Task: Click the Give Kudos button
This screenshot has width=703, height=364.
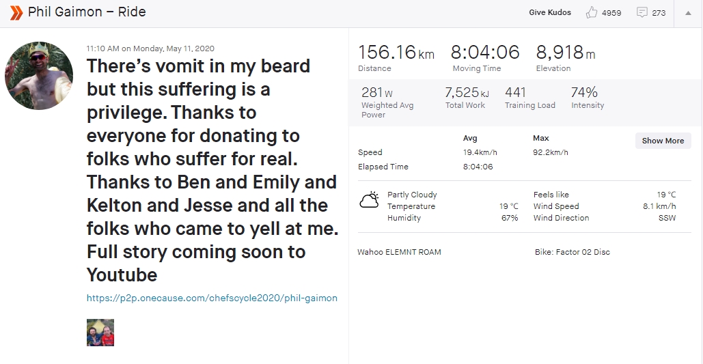Action: (x=550, y=12)
